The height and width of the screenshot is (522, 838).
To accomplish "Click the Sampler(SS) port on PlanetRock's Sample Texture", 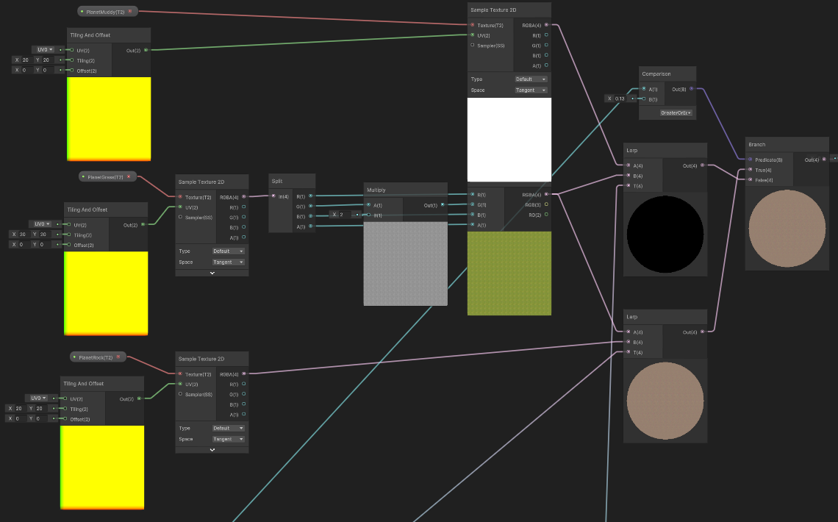I will 179,394.
